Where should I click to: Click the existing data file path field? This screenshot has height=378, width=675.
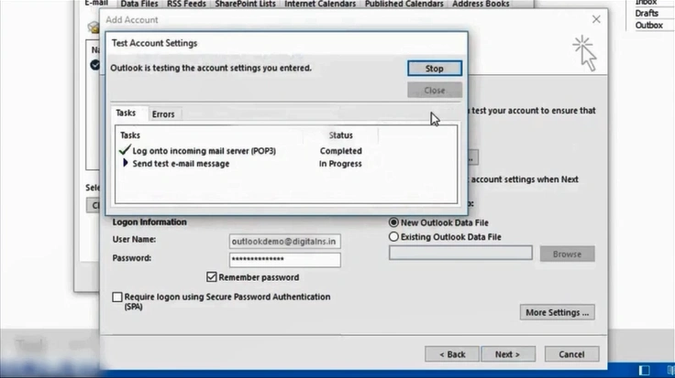460,253
